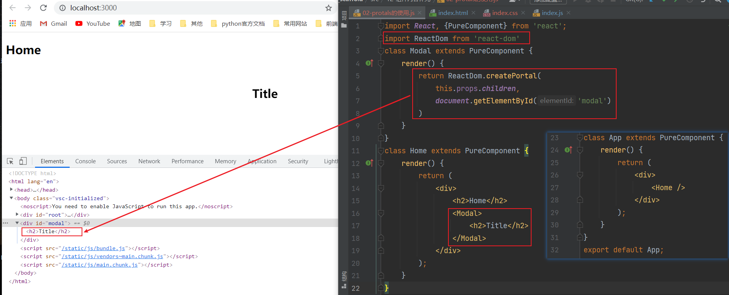The image size is (729, 295).
Task: Open the Sources tab in DevTools
Action: (x=117, y=161)
